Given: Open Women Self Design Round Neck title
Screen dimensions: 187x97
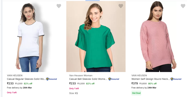Looking at the screenshot, I should [151, 79].
